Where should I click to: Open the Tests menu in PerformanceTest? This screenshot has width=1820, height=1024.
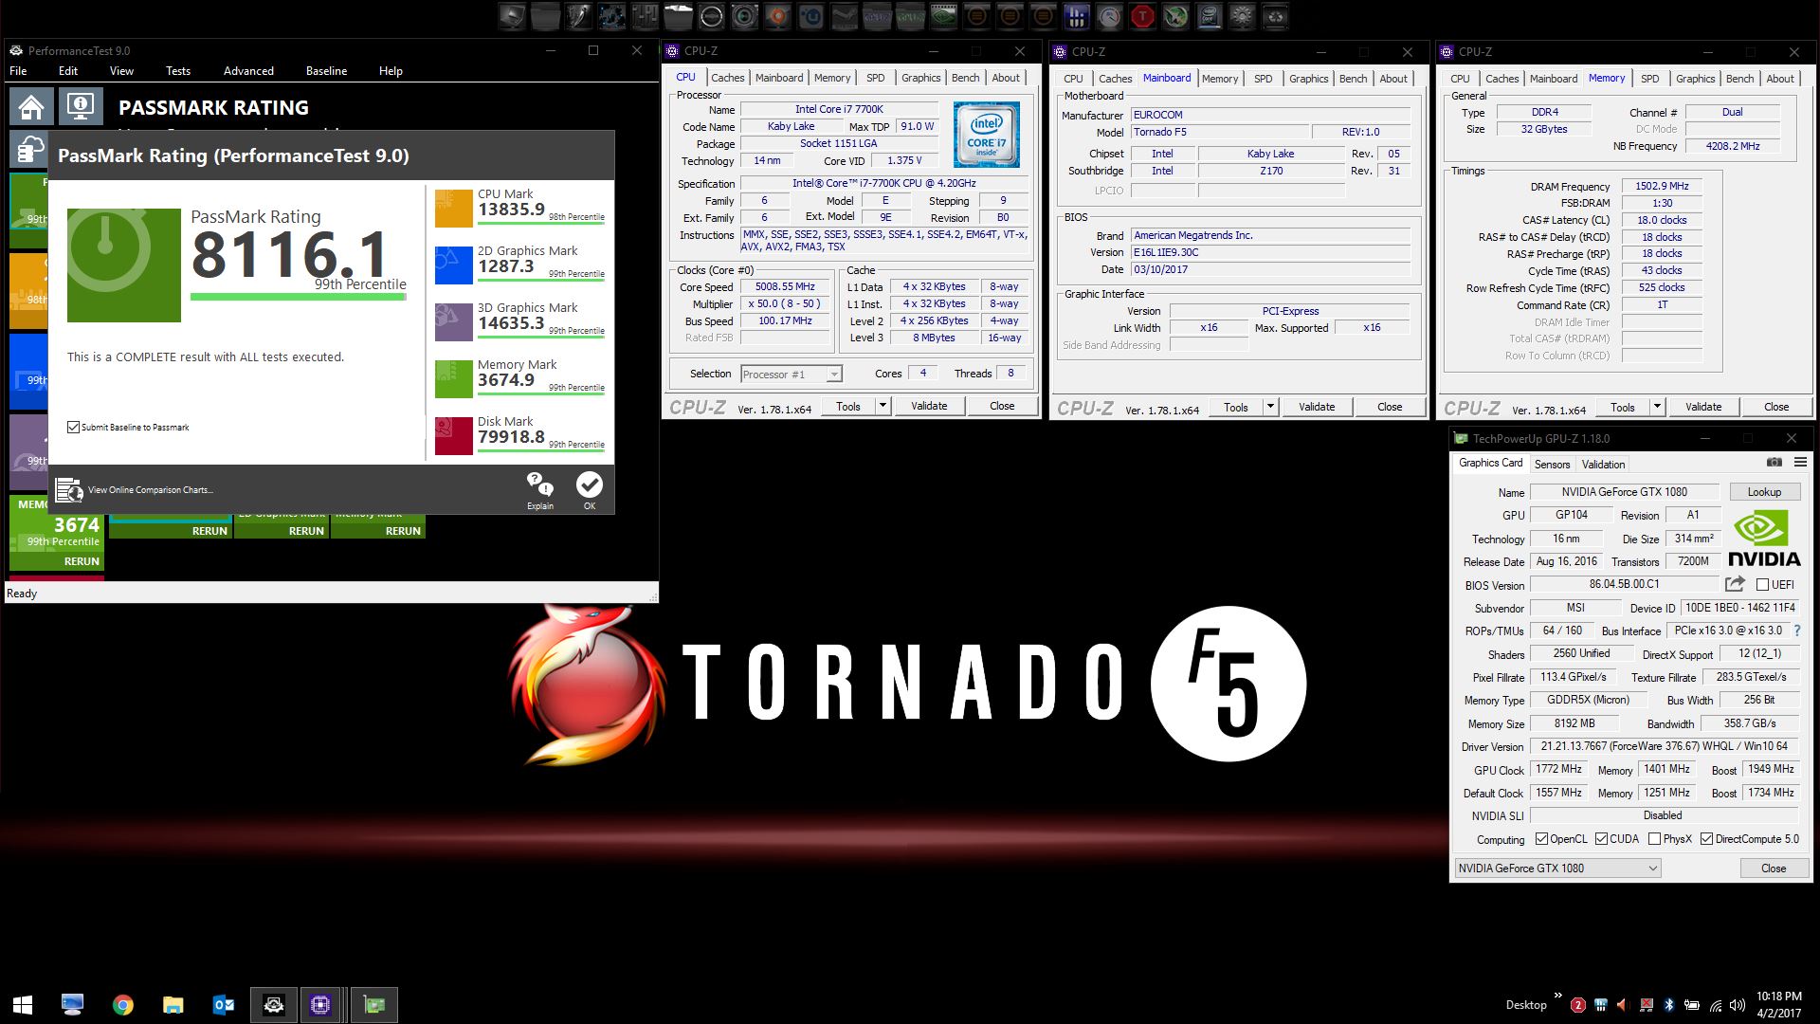(178, 71)
